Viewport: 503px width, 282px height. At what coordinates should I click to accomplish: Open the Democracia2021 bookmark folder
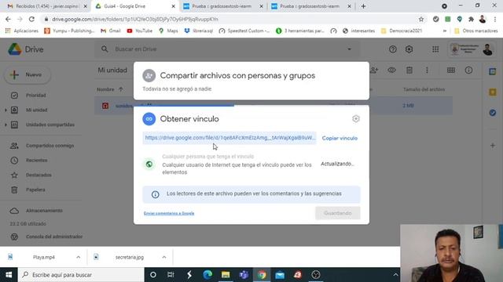point(402,31)
